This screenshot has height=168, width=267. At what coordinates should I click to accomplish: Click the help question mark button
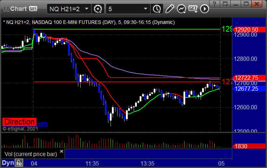point(214,4)
